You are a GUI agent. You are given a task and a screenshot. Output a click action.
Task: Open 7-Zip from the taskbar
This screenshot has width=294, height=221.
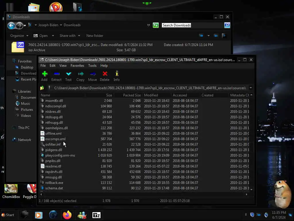[x=96, y=215]
